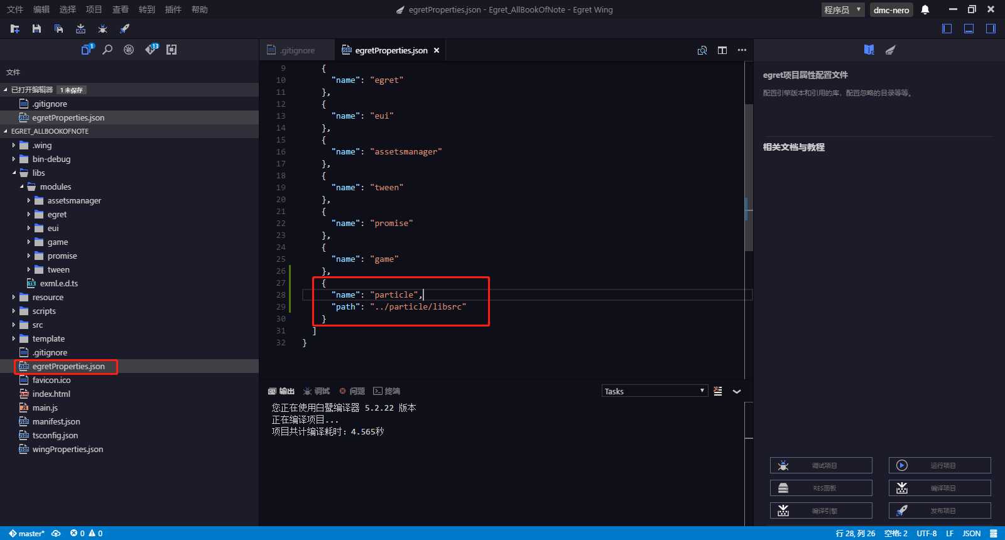This screenshot has height=540, width=1005.
Task: Click the sync changes cloud icon in status bar
Action: (56, 533)
